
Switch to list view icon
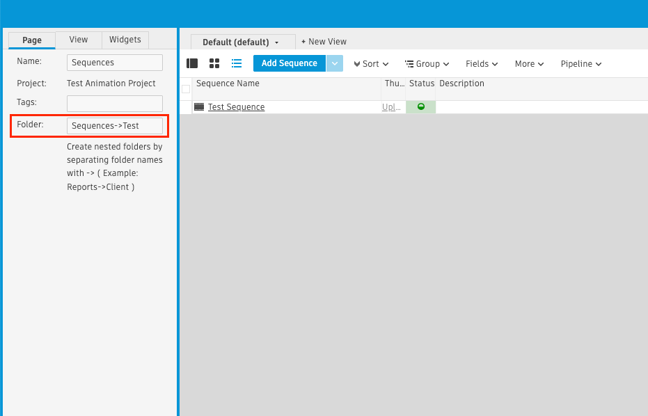point(237,63)
